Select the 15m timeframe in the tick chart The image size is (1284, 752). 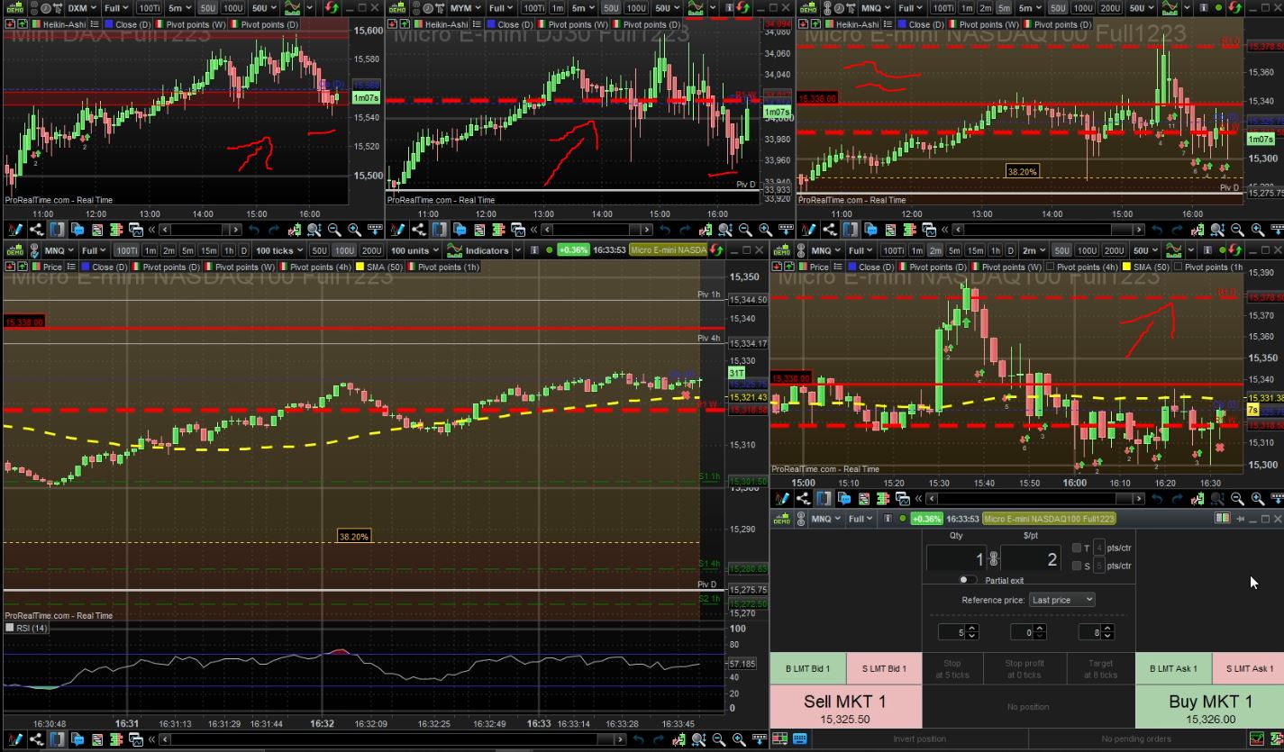(x=209, y=250)
